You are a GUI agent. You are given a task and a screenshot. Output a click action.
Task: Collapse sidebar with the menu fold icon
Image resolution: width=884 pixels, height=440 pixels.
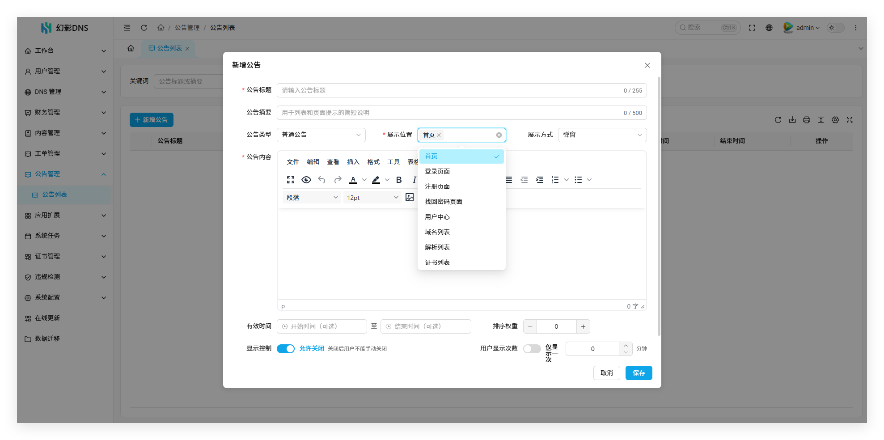(x=127, y=28)
